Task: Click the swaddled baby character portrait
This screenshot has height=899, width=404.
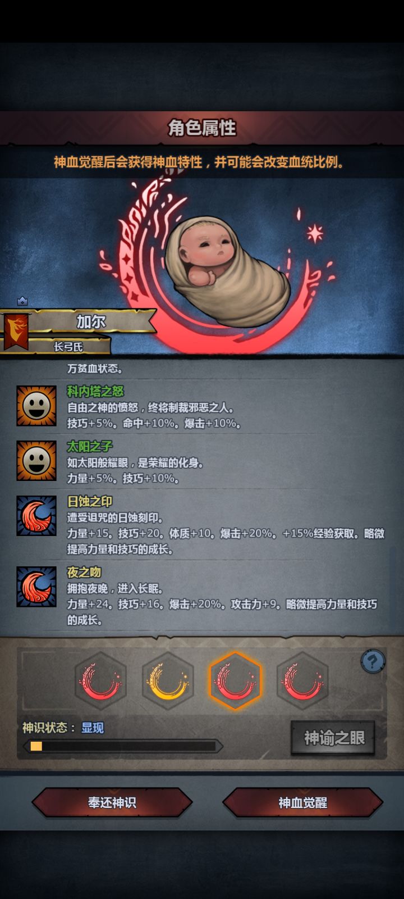Action: [x=227, y=270]
